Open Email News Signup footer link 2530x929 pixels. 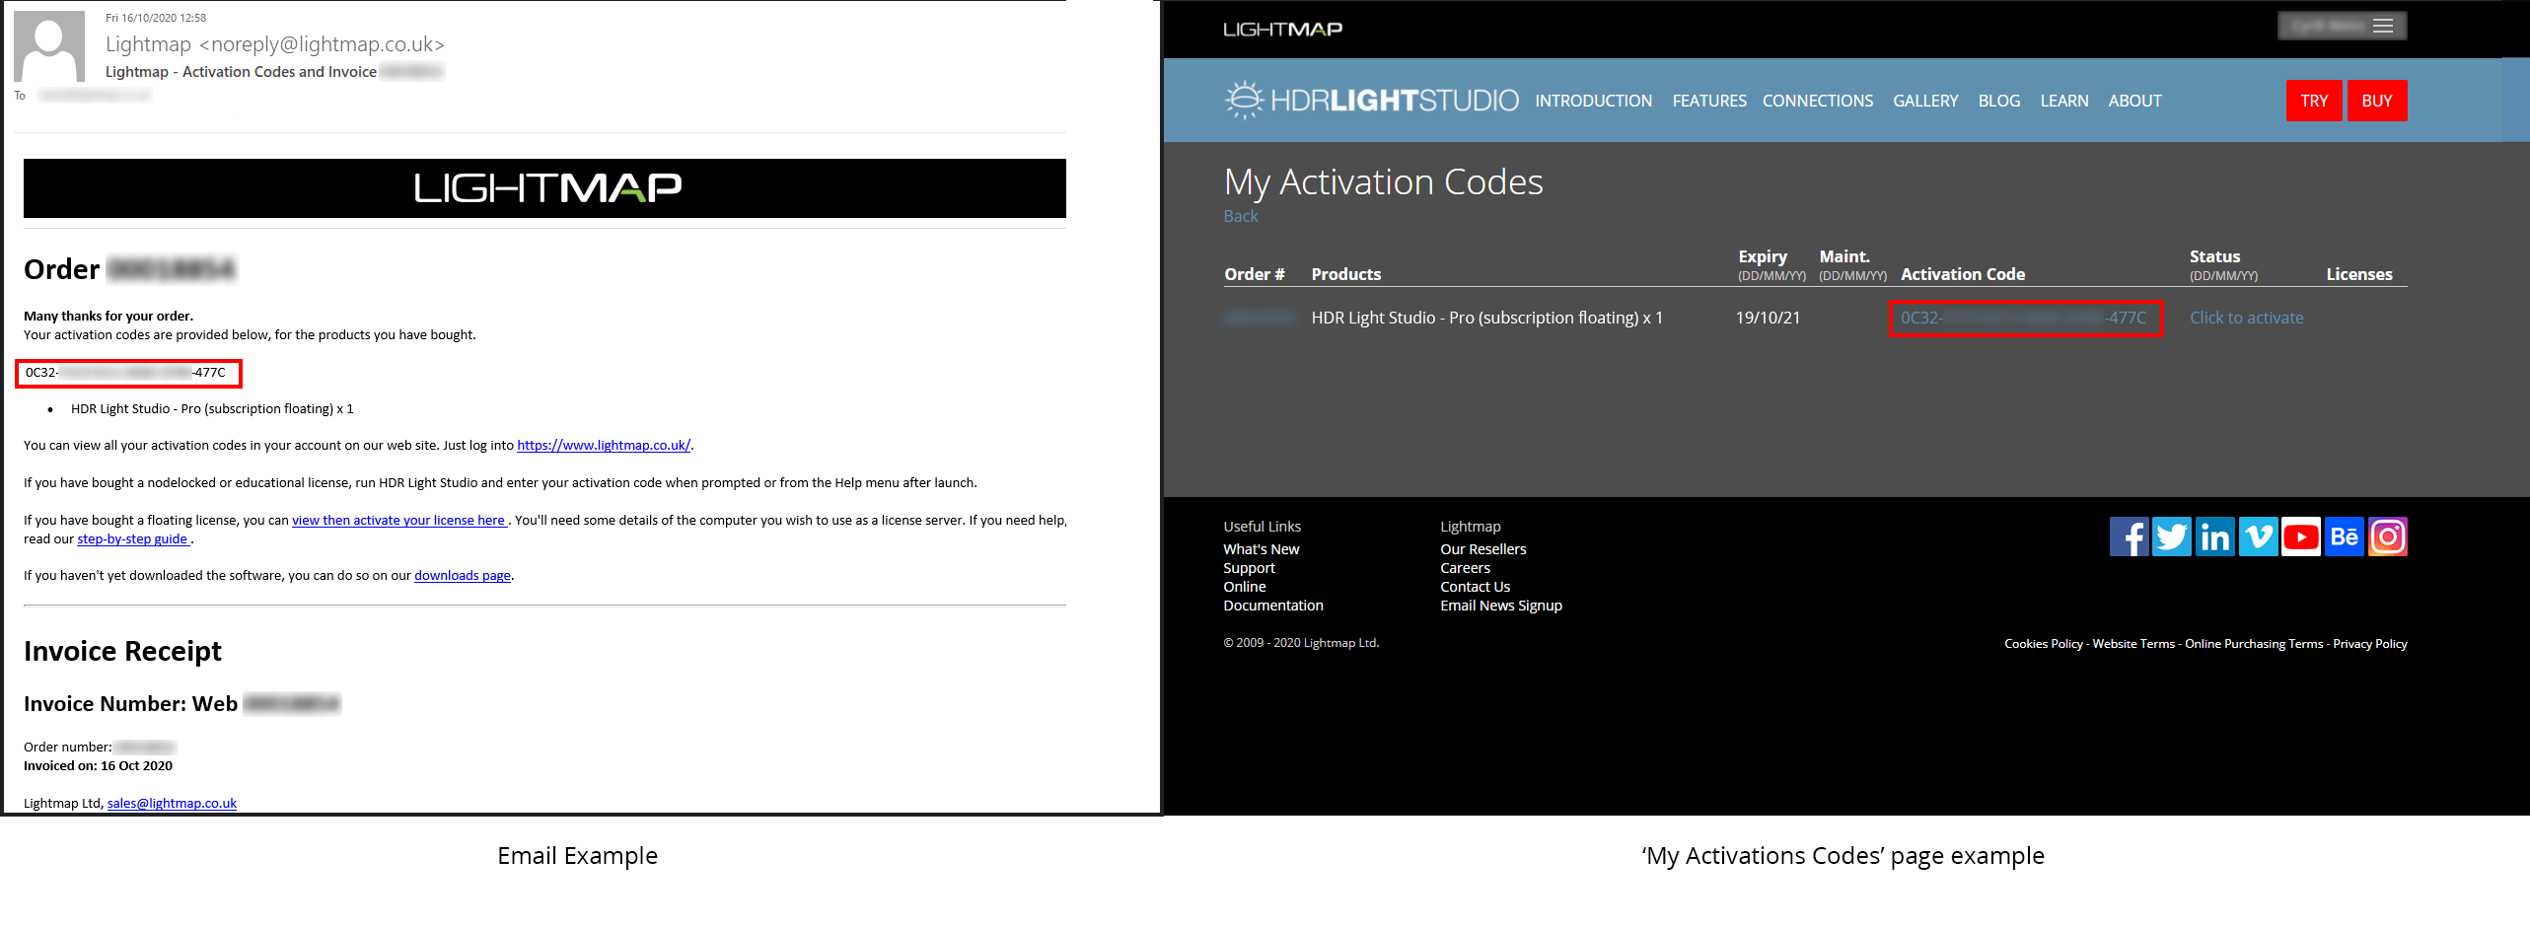click(1501, 606)
